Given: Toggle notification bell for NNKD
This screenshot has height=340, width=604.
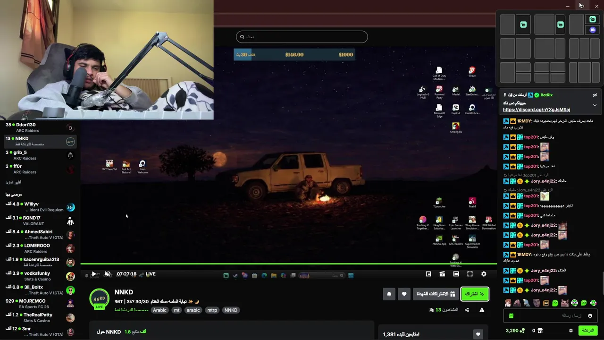Looking at the screenshot, I should pyautogui.click(x=389, y=294).
